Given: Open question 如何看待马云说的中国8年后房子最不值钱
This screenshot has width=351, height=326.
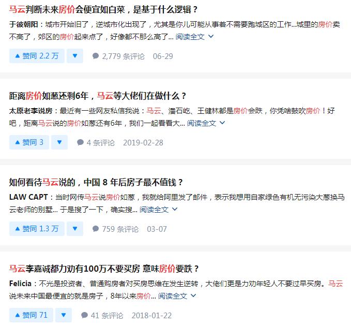Looking at the screenshot, I should coord(96,182).
